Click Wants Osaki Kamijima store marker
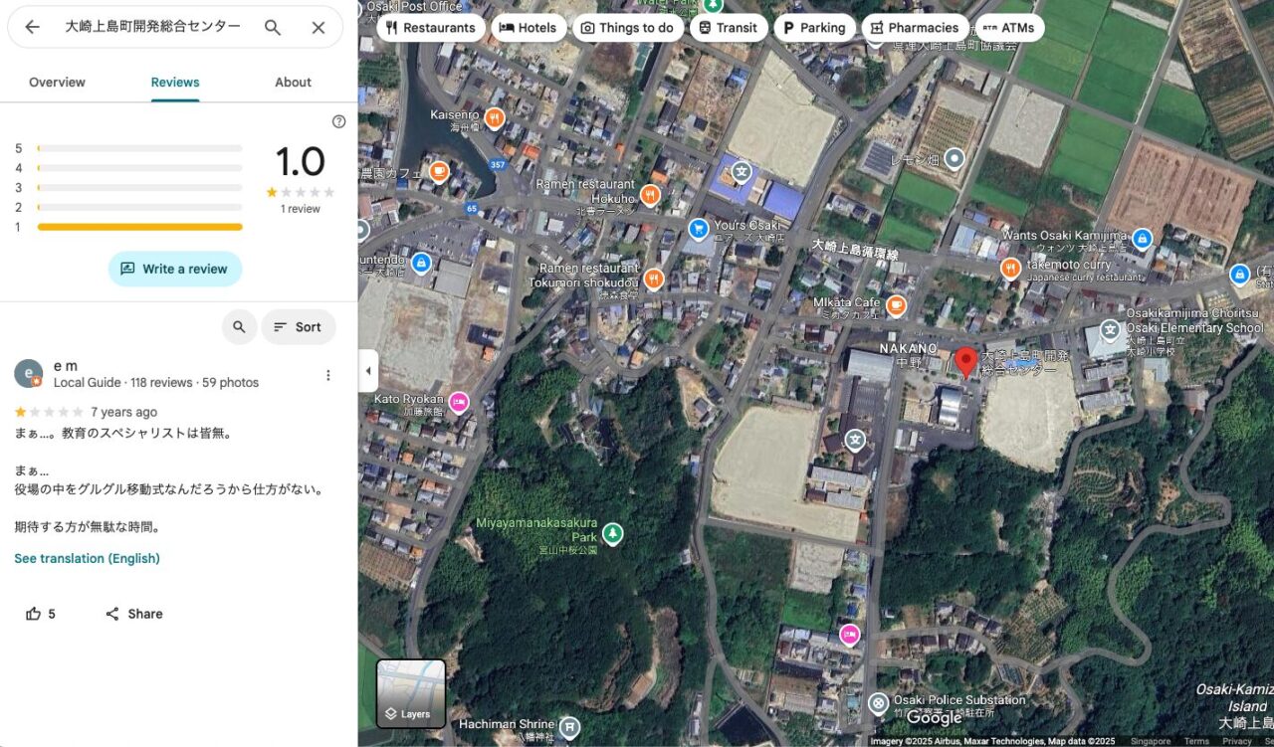Image resolution: width=1274 pixels, height=747 pixels. (1143, 239)
